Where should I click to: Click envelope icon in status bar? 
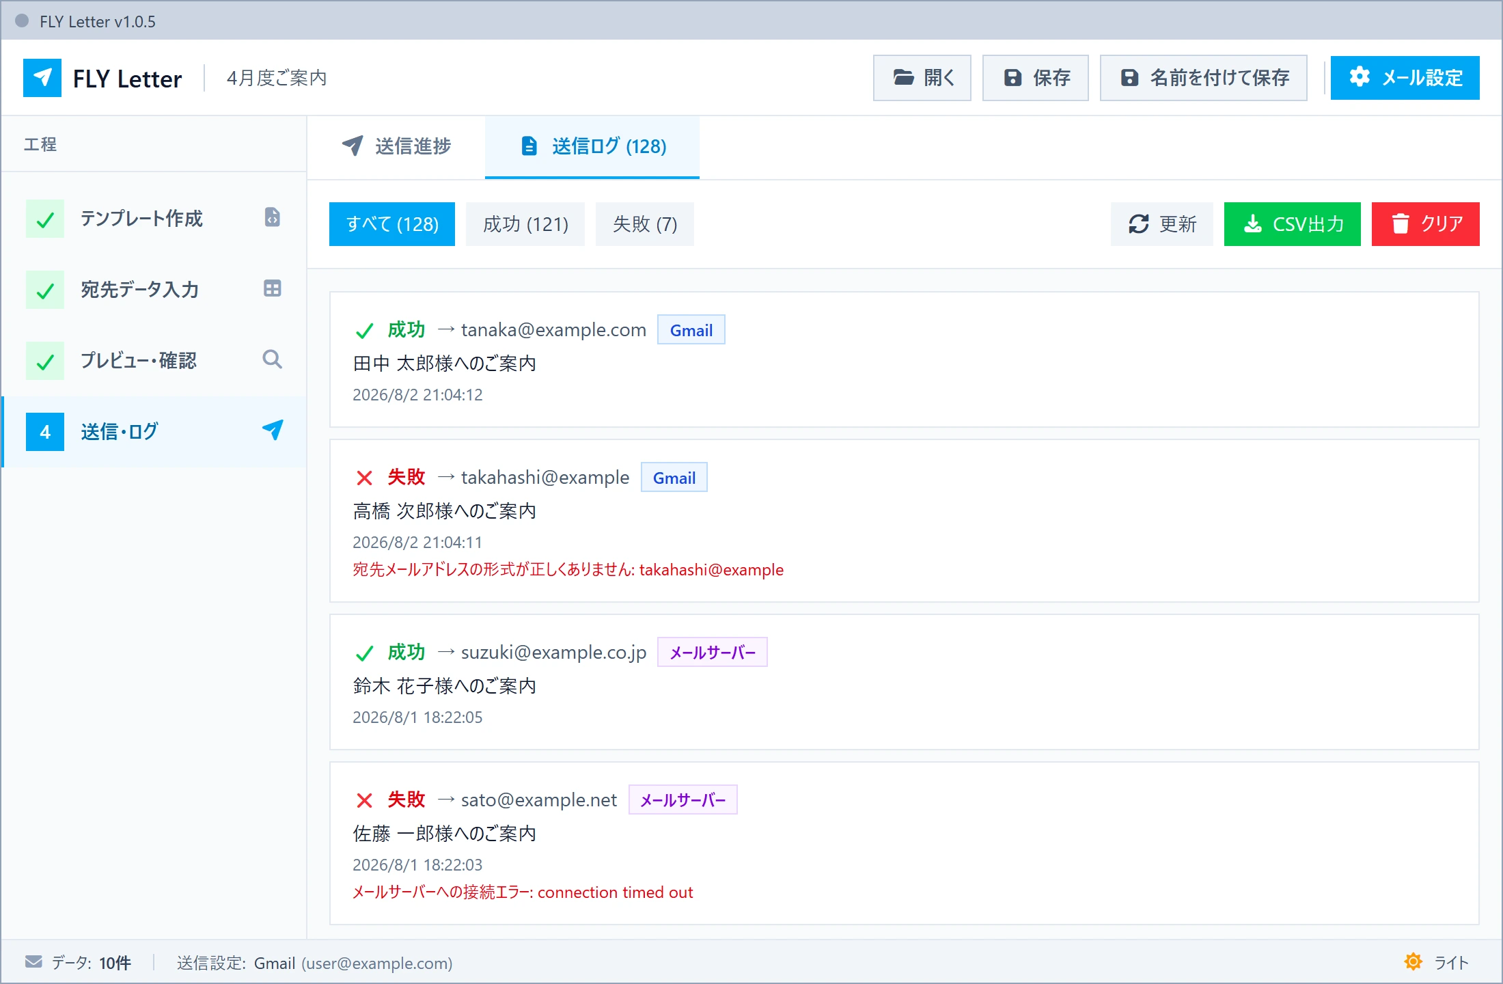[x=33, y=962]
